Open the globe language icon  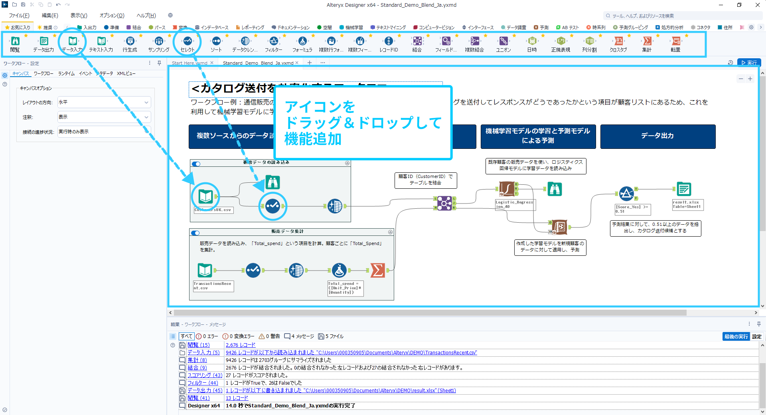[x=170, y=16]
